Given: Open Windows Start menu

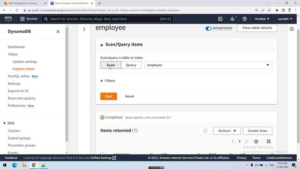Looking at the screenshot, I should [x=5, y=165].
